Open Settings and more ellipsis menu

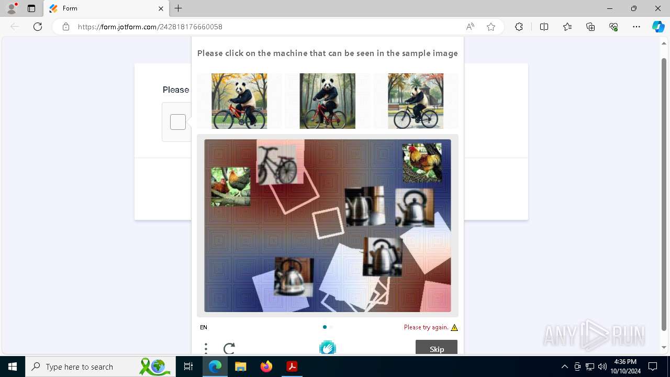(636, 27)
